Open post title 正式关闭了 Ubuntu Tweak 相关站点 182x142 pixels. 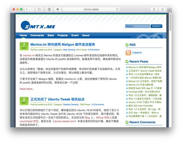point(57,99)
